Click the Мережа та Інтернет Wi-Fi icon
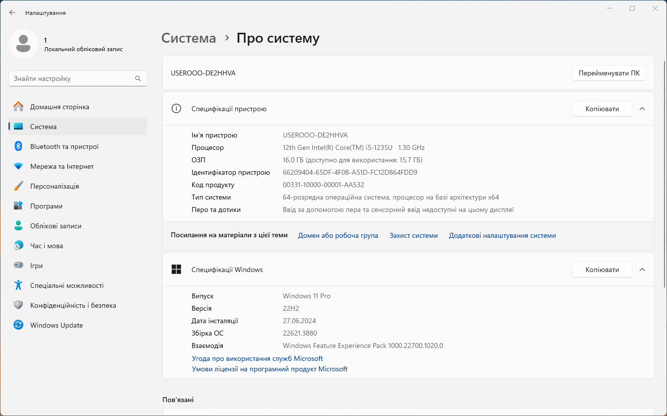 coord(18,166)
